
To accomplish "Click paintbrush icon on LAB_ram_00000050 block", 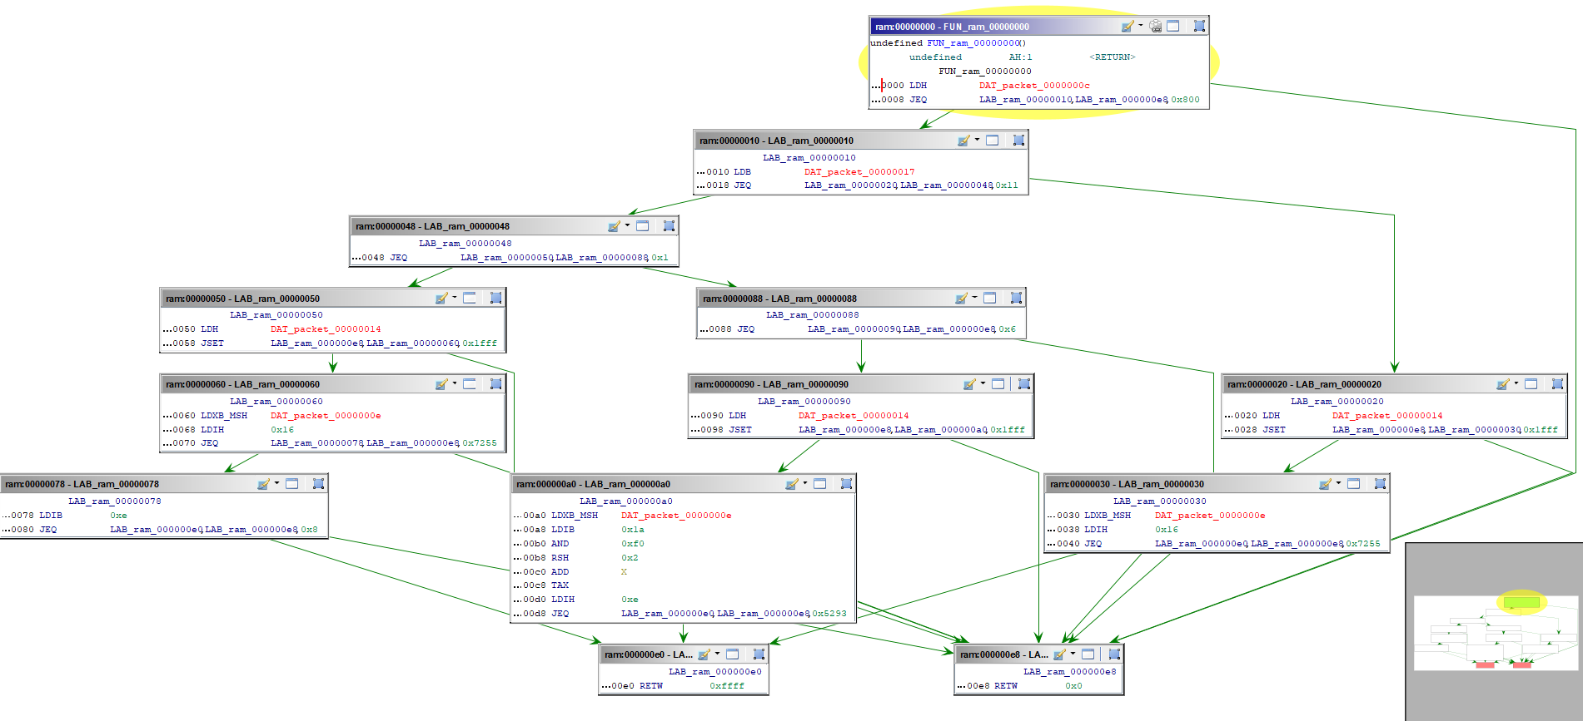I will pos(441,299).
